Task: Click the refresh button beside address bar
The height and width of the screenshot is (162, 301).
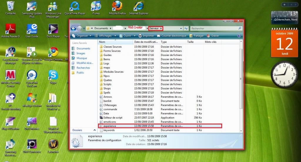Action: click(x=186, y=28)
